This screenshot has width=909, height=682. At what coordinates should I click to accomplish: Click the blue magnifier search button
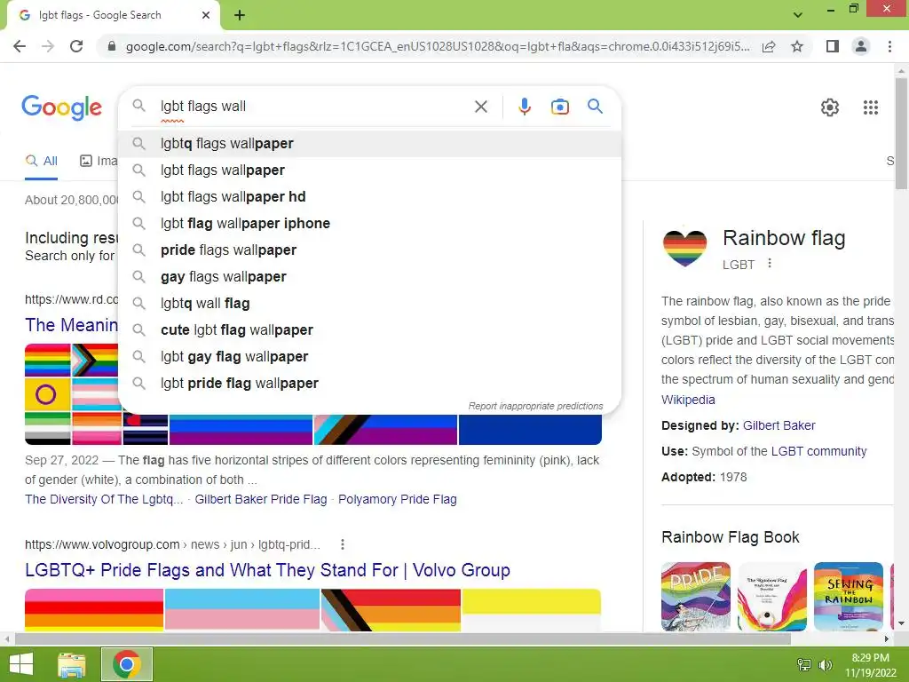click(595, 107)
